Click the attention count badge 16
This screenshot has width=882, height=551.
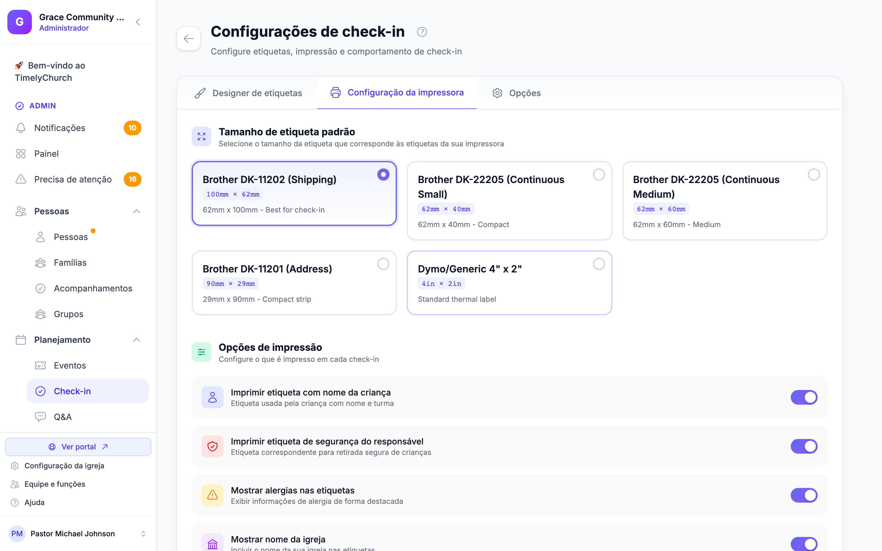pyautogui.click(x=133, y=179)
